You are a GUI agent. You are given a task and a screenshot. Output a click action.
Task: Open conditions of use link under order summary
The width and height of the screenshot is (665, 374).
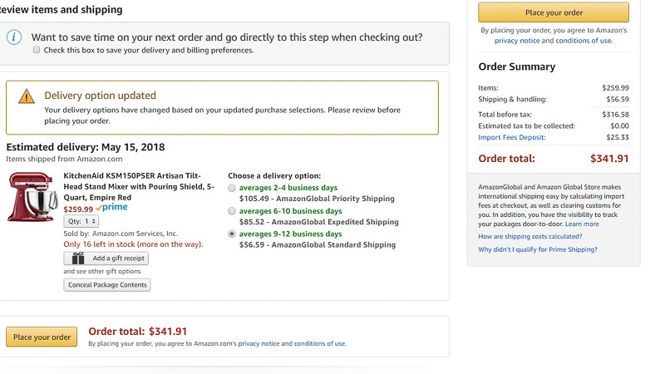(584, 41)
